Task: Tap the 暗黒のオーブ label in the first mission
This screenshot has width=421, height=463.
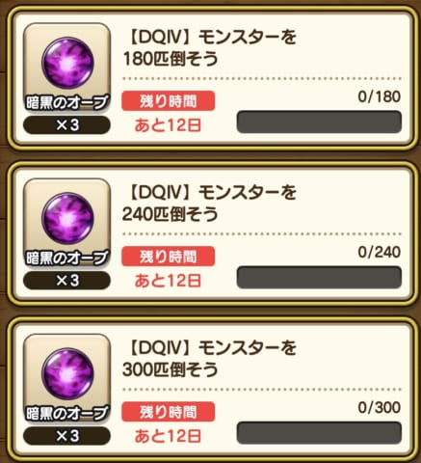Action: point(66,102)
